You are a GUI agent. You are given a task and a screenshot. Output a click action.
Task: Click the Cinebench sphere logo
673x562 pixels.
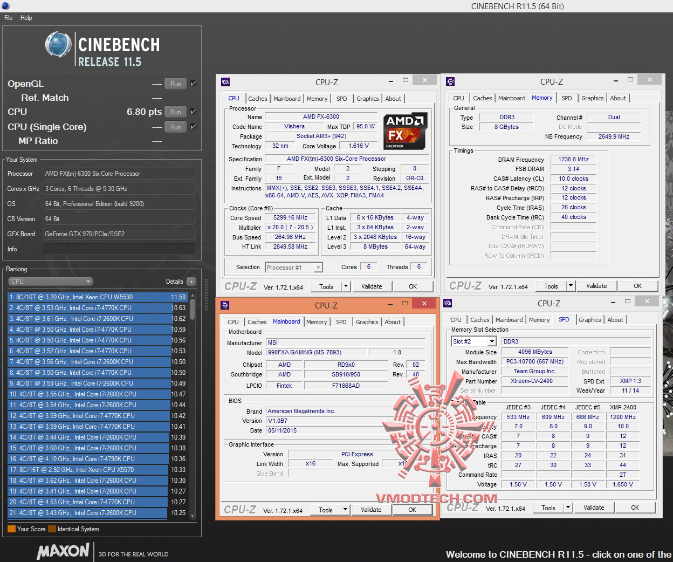click(x=58, y=45)
